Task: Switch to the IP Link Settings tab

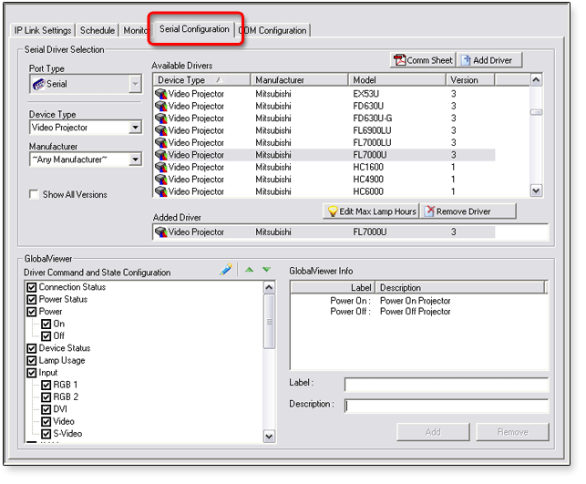Action: pos(43,31)
